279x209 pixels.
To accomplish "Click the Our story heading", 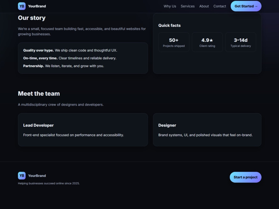I will [x=32, y=18].
